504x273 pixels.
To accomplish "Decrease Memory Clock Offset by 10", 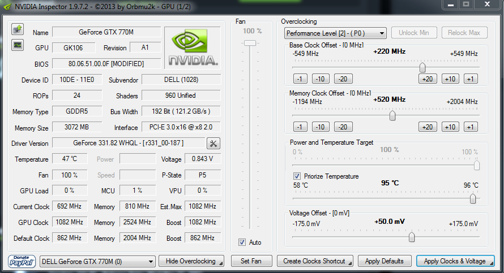I will pos(321,127).
